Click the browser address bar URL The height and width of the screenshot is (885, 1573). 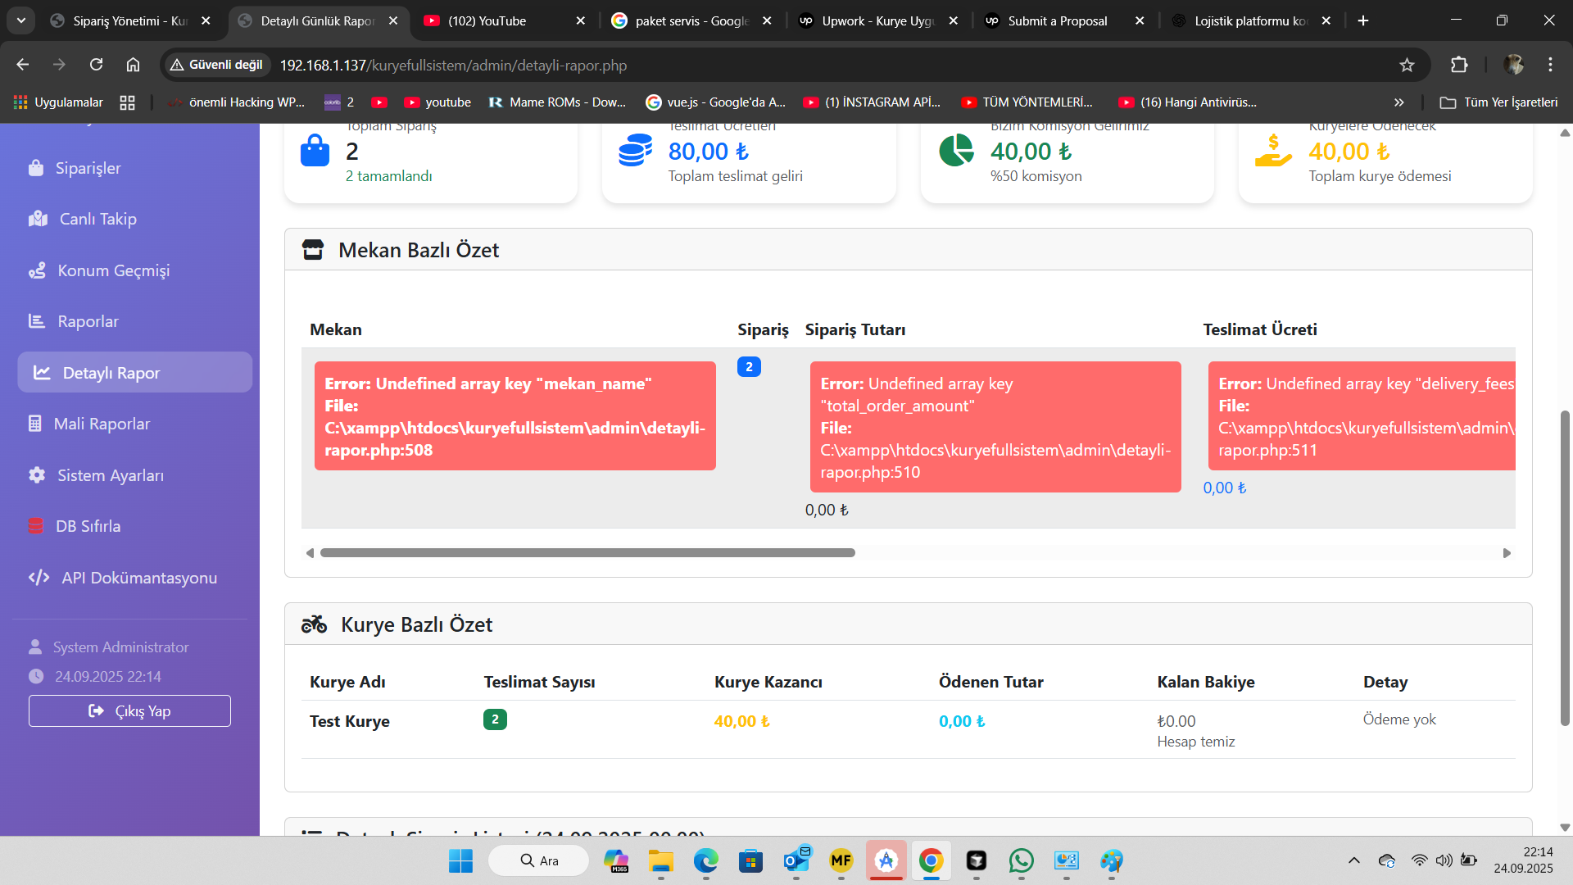453,65
